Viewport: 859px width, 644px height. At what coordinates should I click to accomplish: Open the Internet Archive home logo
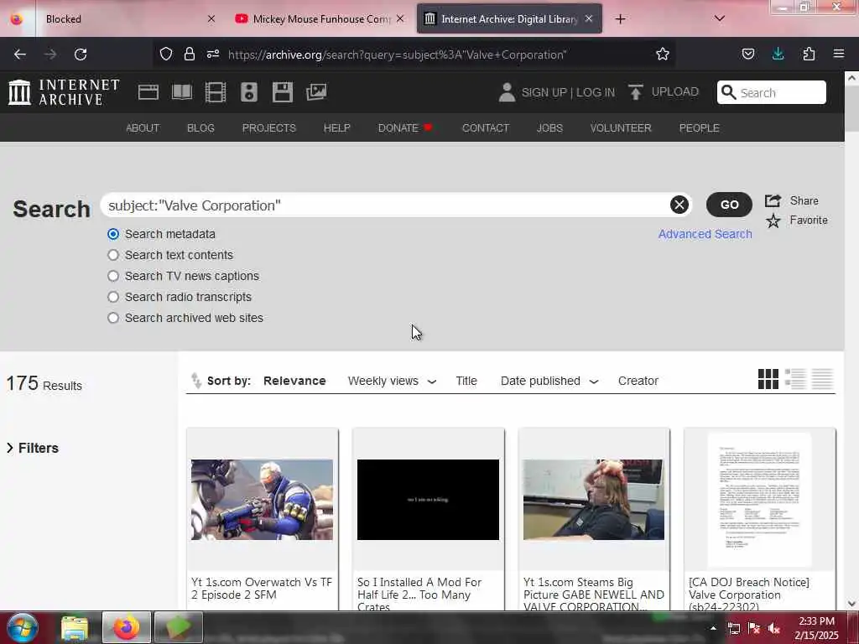point(64,92)
